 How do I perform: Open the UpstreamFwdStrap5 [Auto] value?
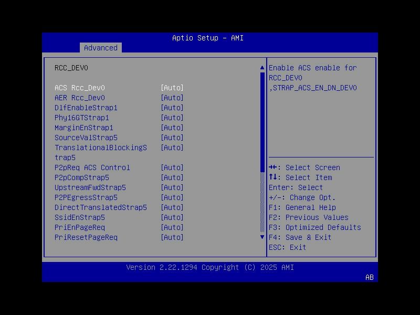tap(172, 187)
